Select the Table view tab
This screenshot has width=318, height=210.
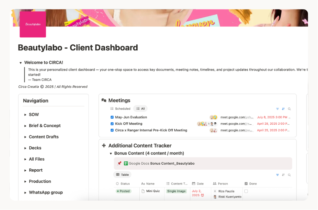click(x=122, y=175)
